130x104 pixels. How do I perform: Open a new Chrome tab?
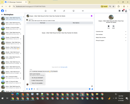point(30,2)
